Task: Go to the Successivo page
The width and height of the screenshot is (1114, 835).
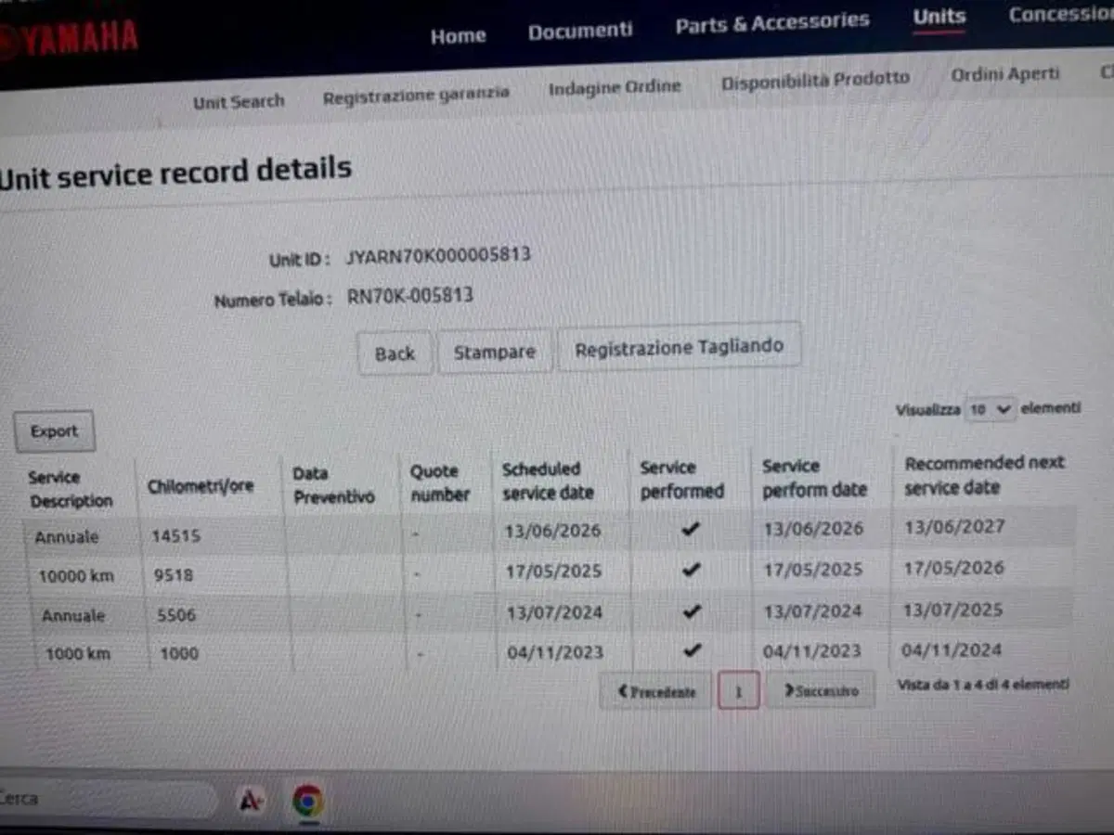Action: pos(821,690)
